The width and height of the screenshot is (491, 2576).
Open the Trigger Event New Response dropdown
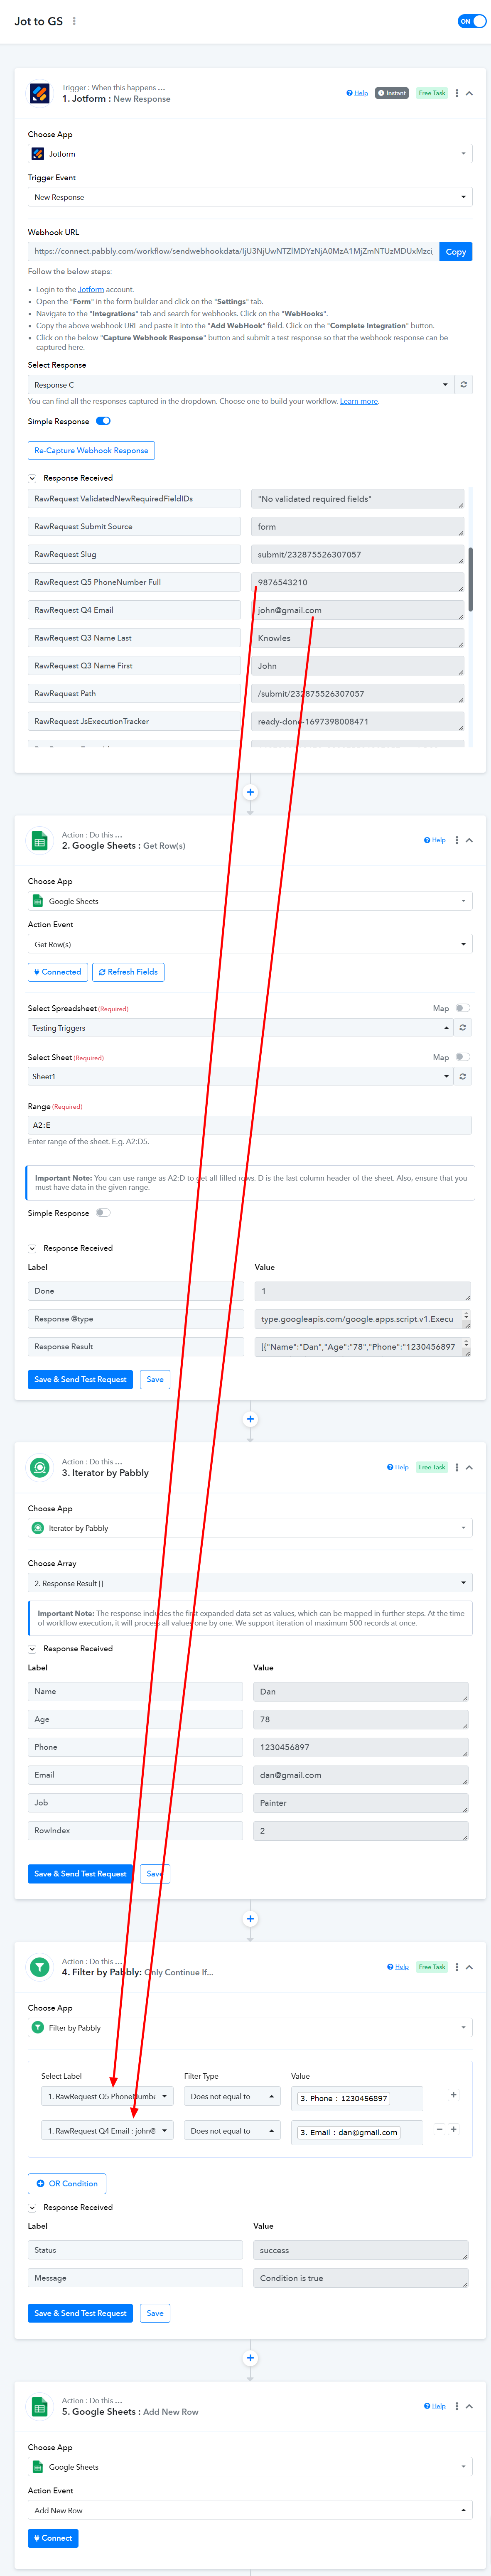tap(250, 197)
